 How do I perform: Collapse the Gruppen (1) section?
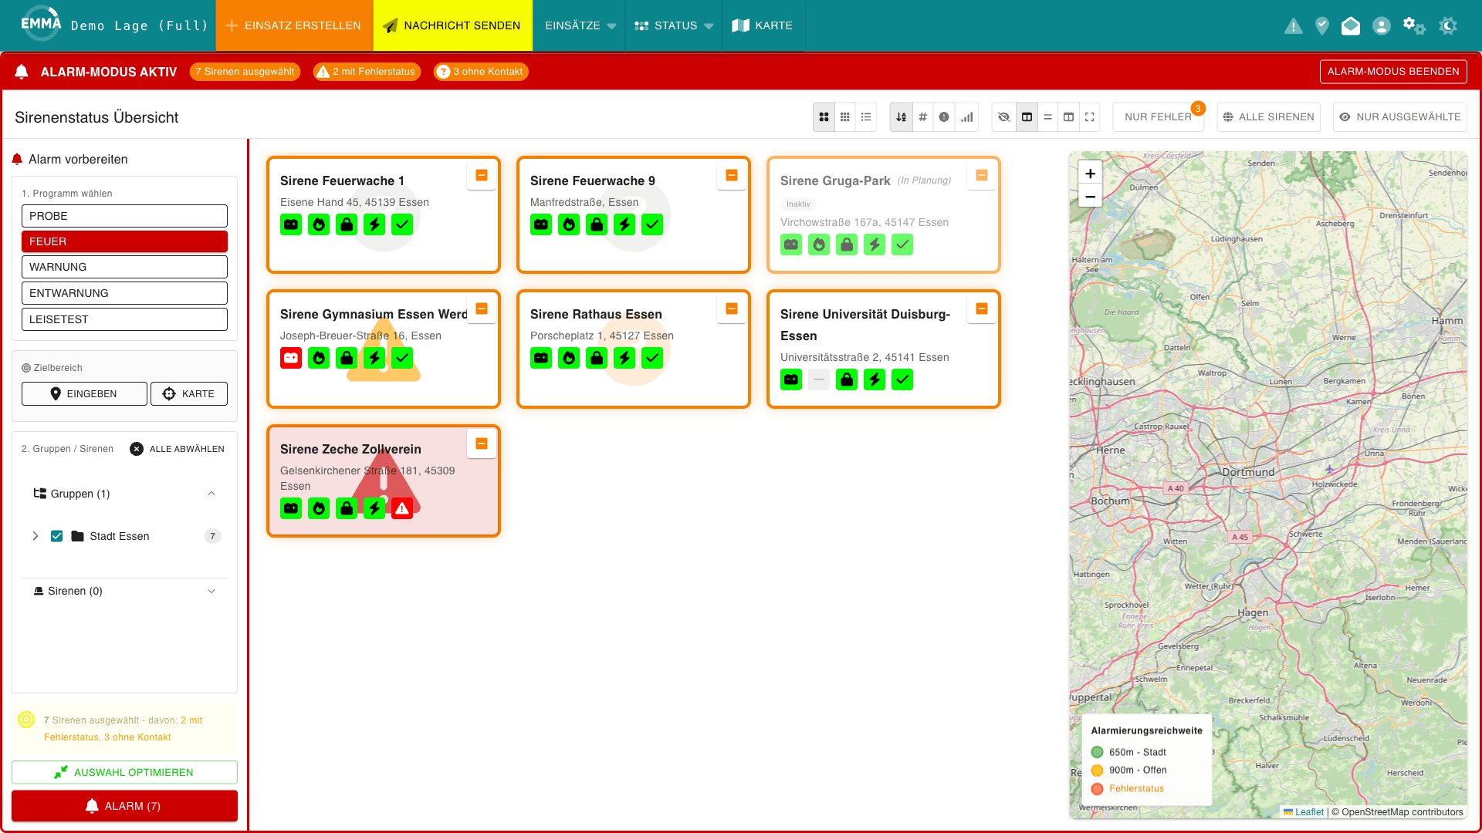[211, 494]
